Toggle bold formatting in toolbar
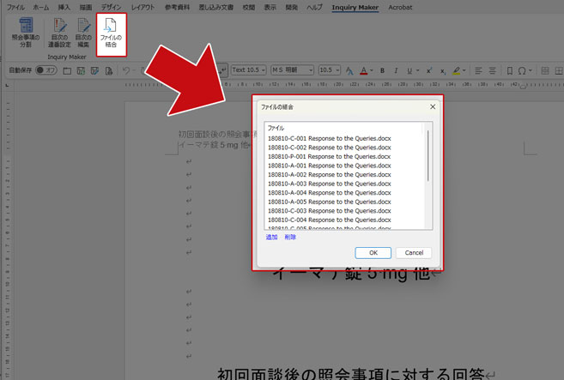 pyautogui.click(x=382, y=70)
